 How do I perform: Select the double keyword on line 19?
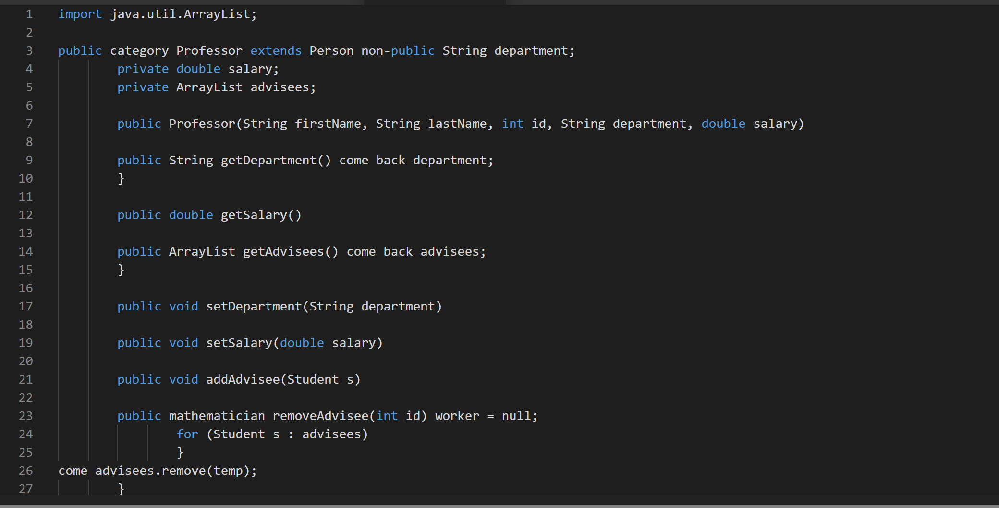pos(302,343)
